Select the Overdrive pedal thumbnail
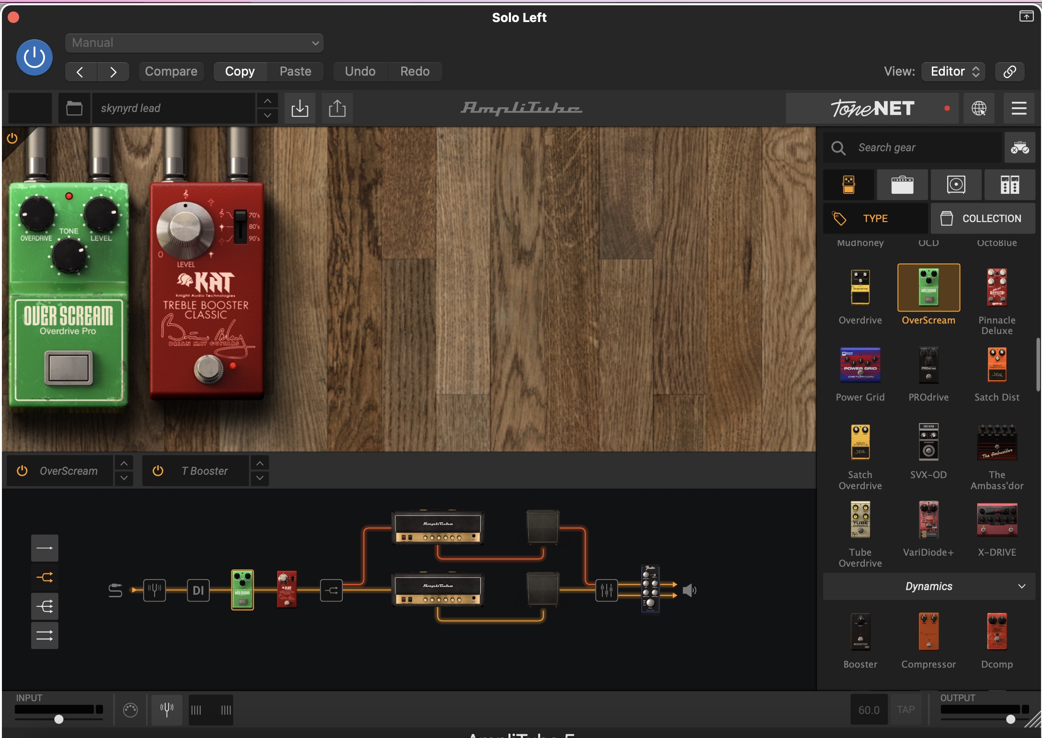The width and height of the screenshot is (1042, 738). pyautogui.click(x=860, y=287)
